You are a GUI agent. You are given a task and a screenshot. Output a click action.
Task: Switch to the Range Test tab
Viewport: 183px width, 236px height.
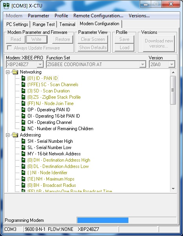(44, 24)
